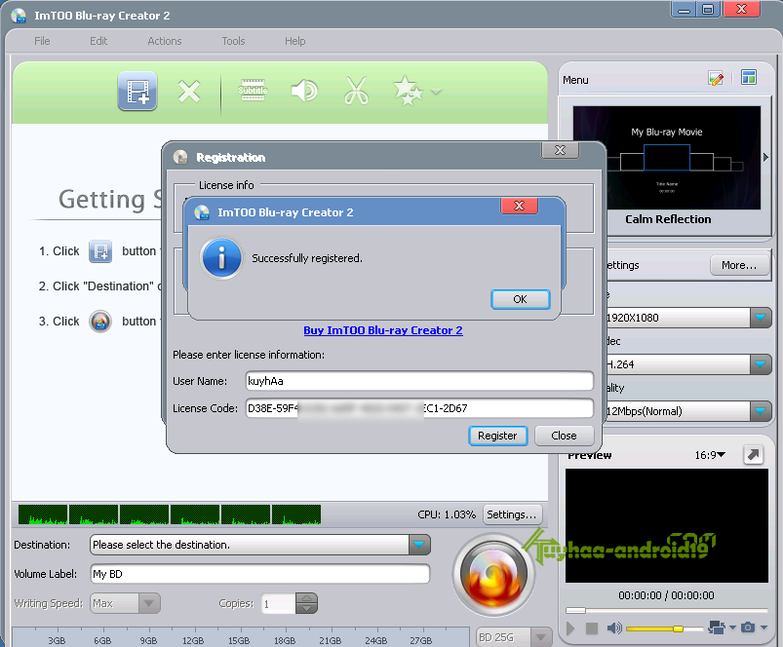Screen dimensions: 783x647
Task: Expand the Effects tool dropdown arrow
Action: (x=436, y=92)
